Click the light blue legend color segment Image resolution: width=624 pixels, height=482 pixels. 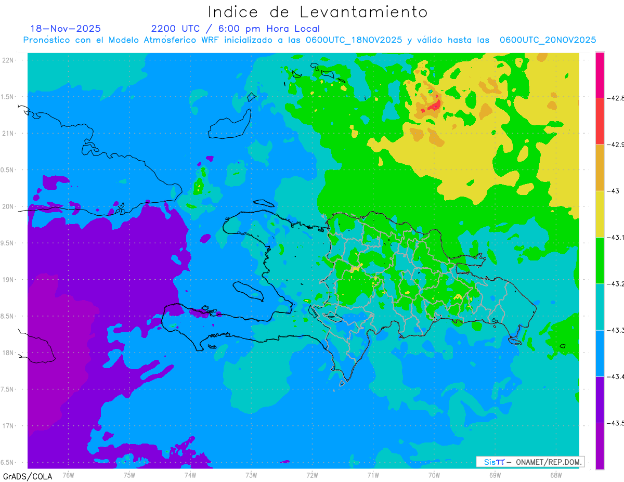click(x=600, y=353)
